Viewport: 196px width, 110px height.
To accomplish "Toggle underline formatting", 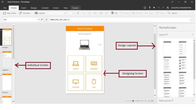I will (x=89, y=13).
